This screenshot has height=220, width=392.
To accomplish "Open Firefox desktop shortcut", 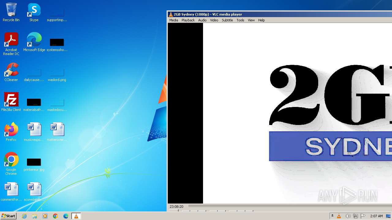I will tap(11, 132).
